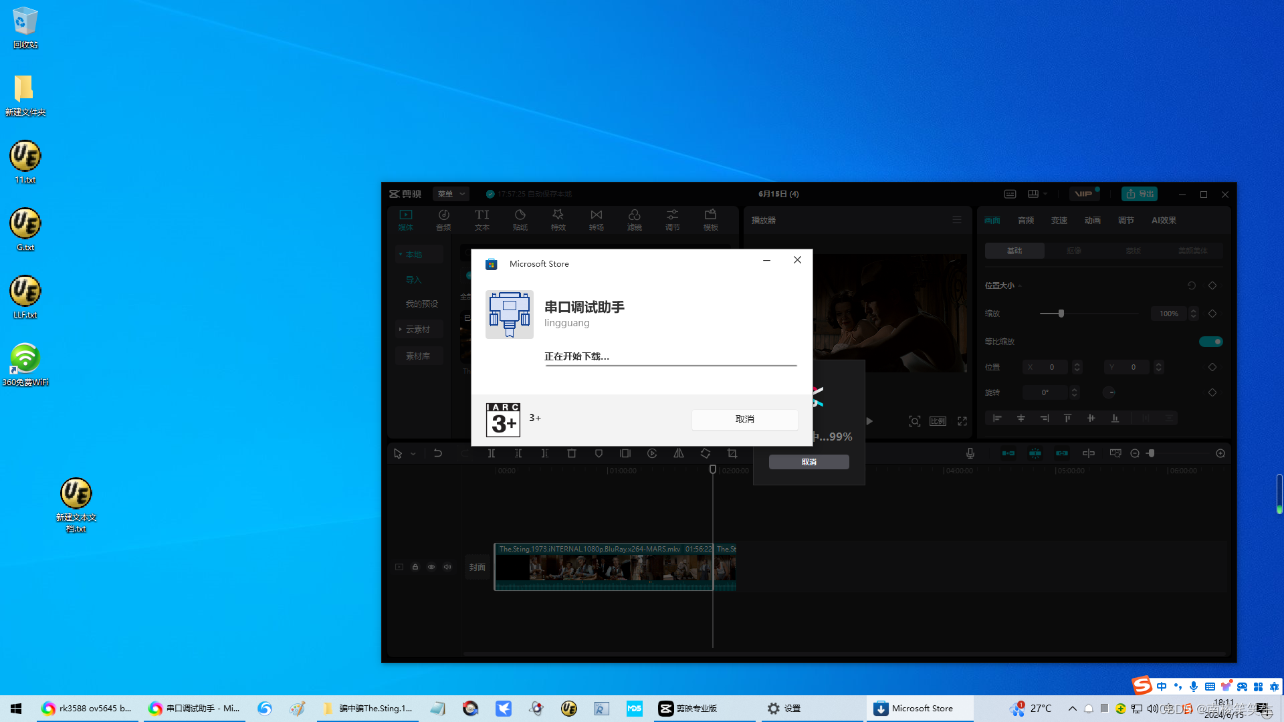Click 导入 in JianYing media sidebar
1284x722 pixels.
[414, 279]
